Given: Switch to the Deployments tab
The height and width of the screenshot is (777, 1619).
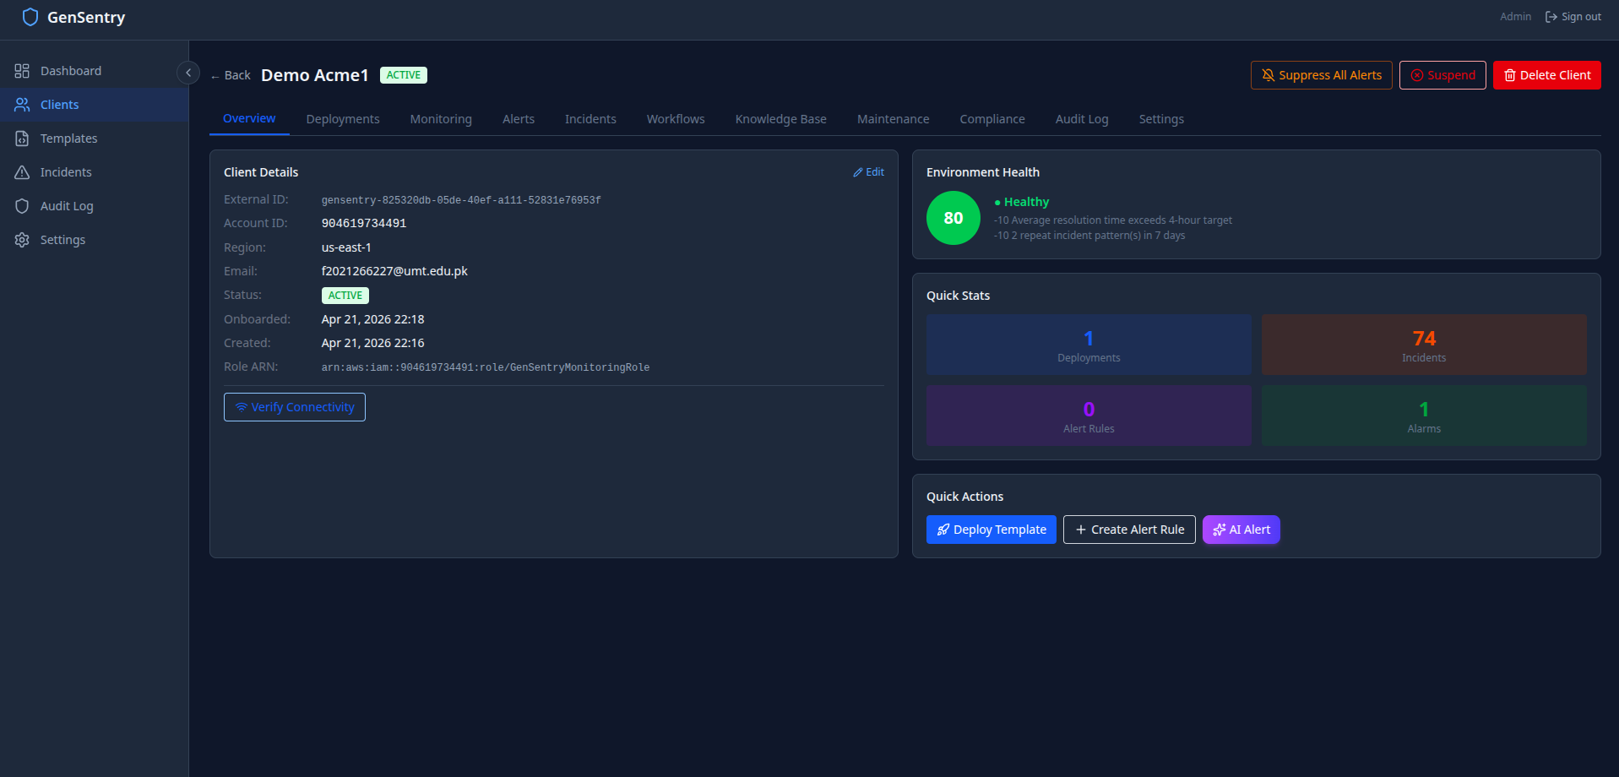Looking at the screenshot, I should (343, 119).
